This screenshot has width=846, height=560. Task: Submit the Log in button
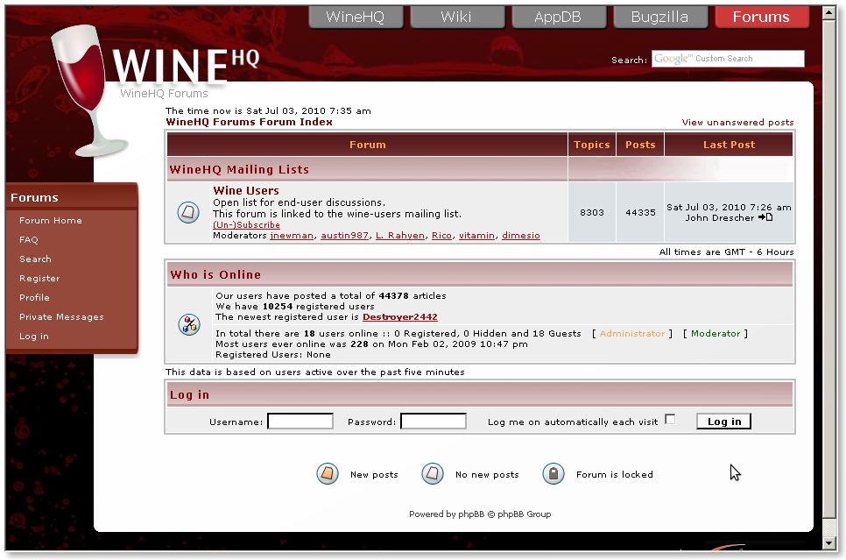coord(724,422)
